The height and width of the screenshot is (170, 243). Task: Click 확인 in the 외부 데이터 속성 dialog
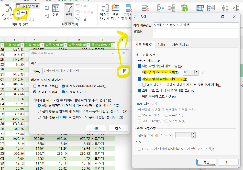(96, 128)
